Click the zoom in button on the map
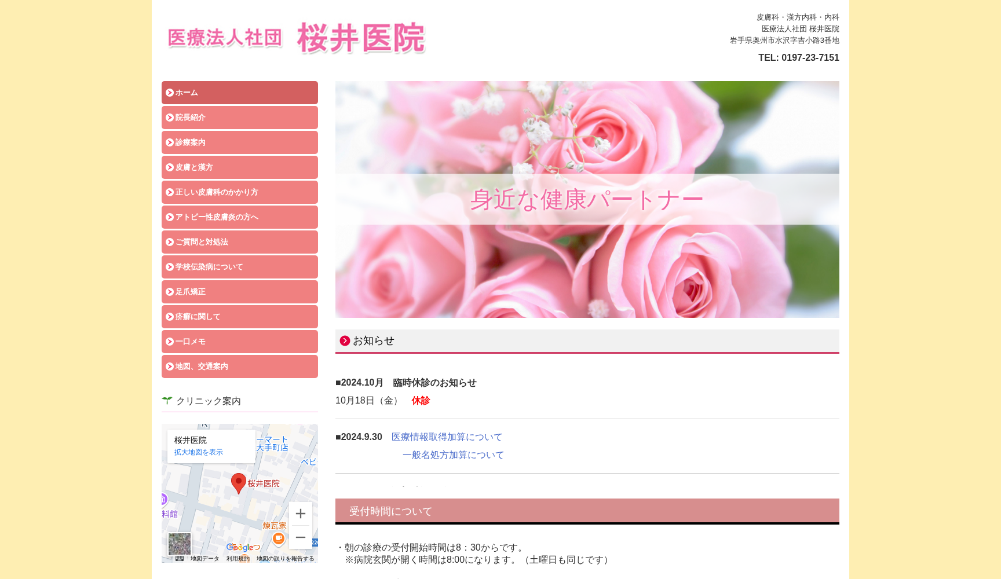The height and width of the screenshot is (579, 1001). (x=301, y=514)
